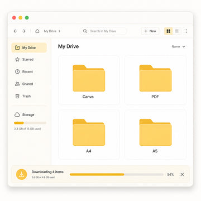Viewport: 201px width, 201px height.
Task: Click the My Drive breadcrumb text
Action: (x=50, y=31)
